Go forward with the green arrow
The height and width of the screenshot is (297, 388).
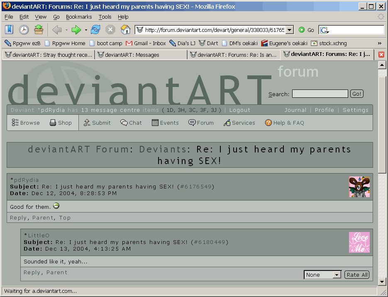point(76,30)
